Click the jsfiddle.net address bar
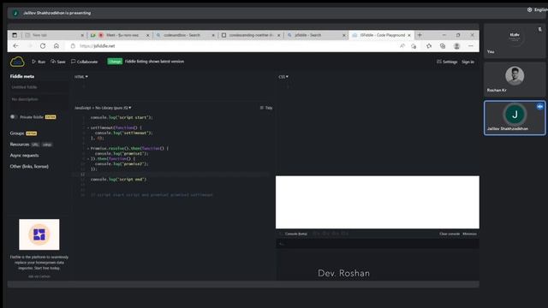Image resolution: width=548 pixels, height=308 pixels. (230, 45)
